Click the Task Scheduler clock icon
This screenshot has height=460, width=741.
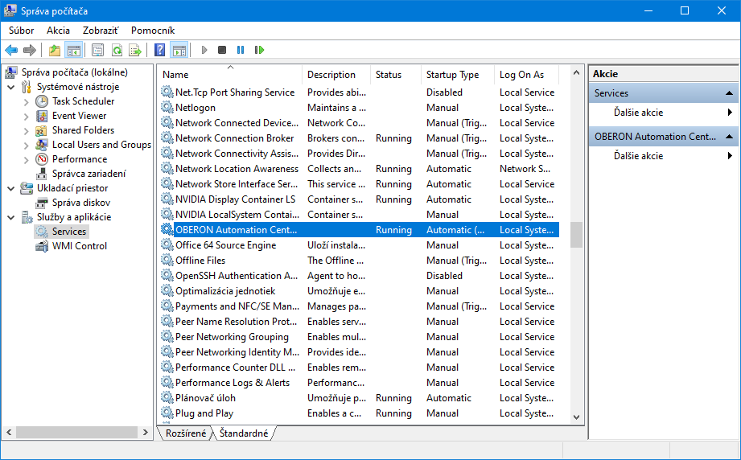[x=42, y=101]
